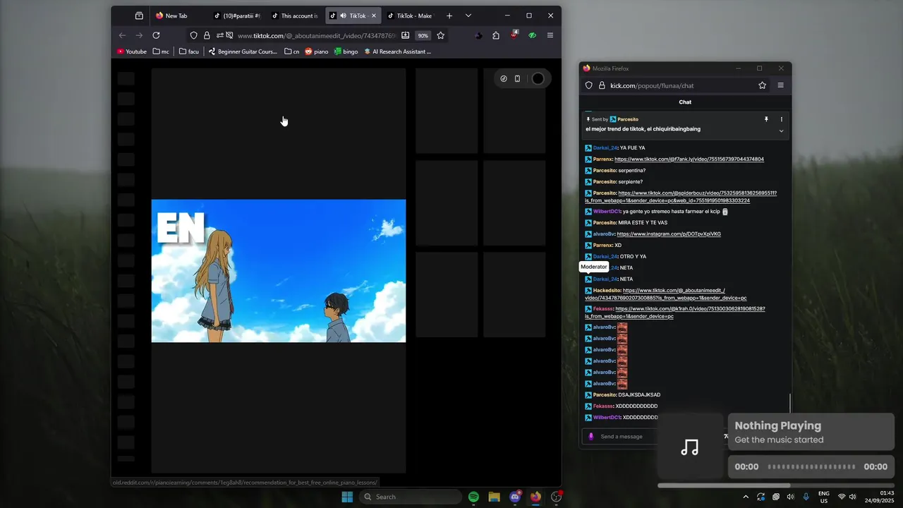Open alvaroBv's instagram.com link

[669, 234]
